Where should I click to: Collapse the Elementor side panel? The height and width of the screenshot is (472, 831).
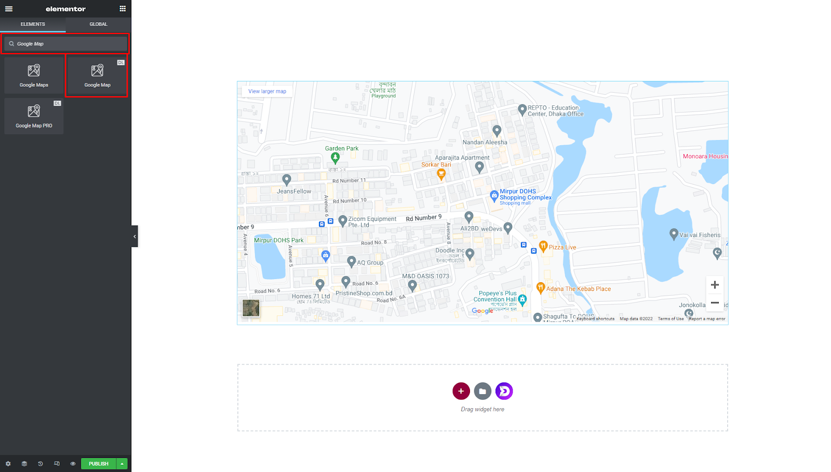[135, 237]
